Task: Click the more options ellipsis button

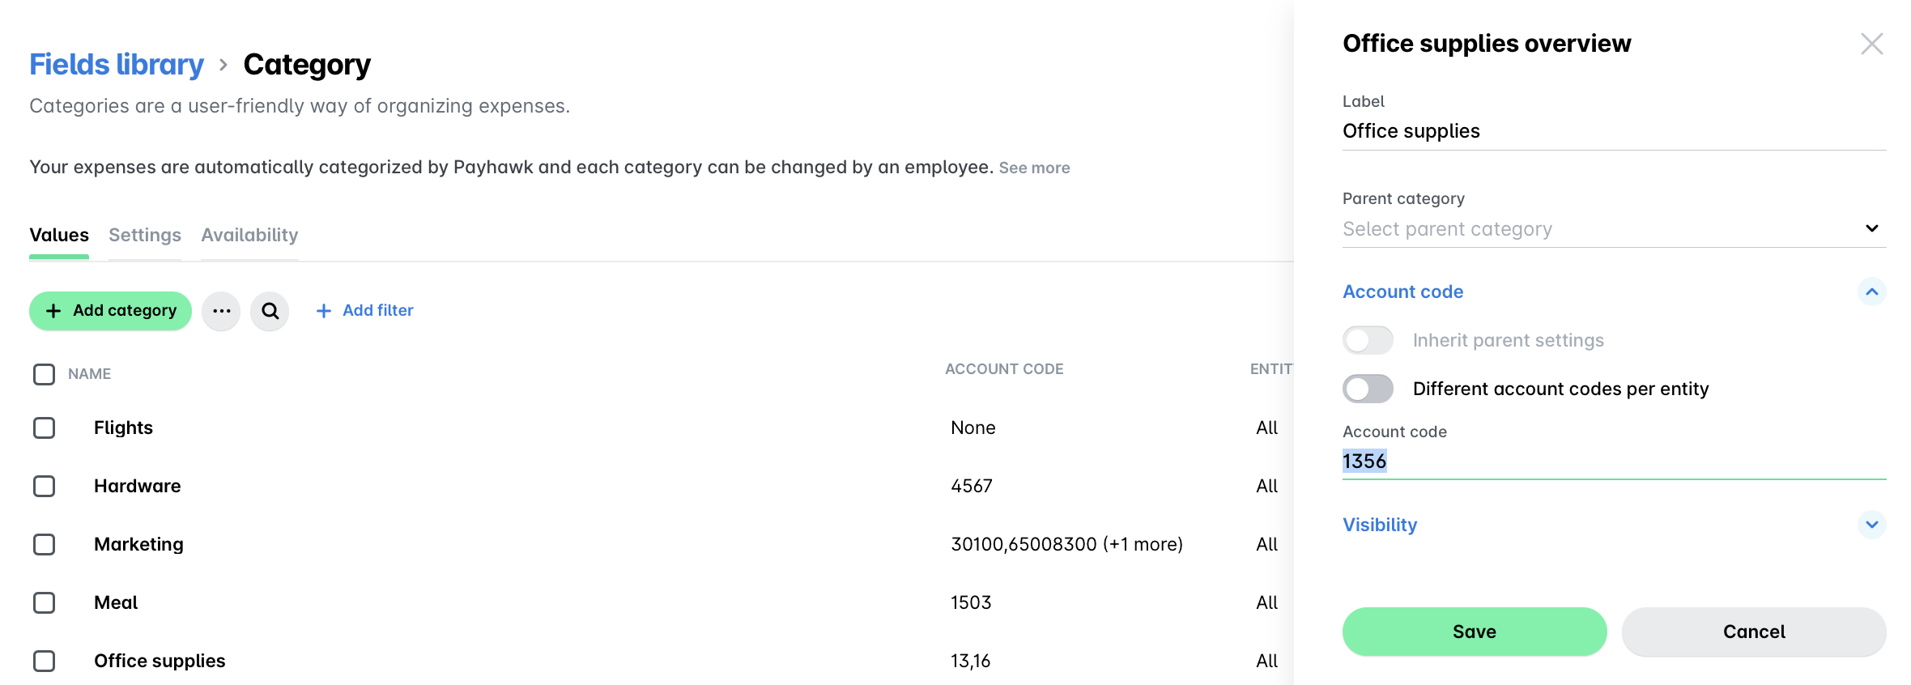Action: click(x=221, y=311)
